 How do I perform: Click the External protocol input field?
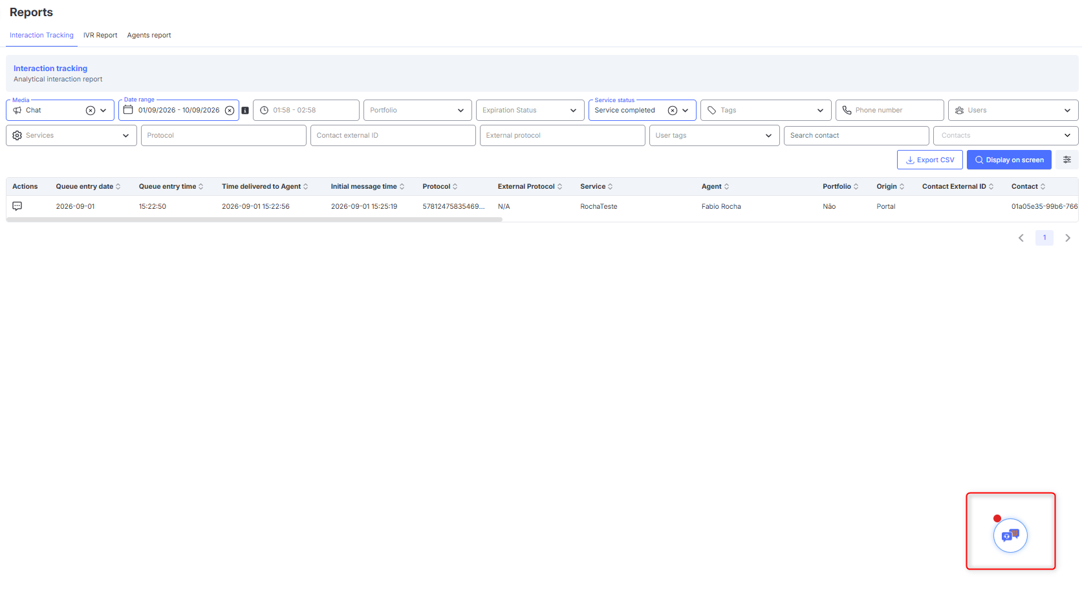pos(562,136)
